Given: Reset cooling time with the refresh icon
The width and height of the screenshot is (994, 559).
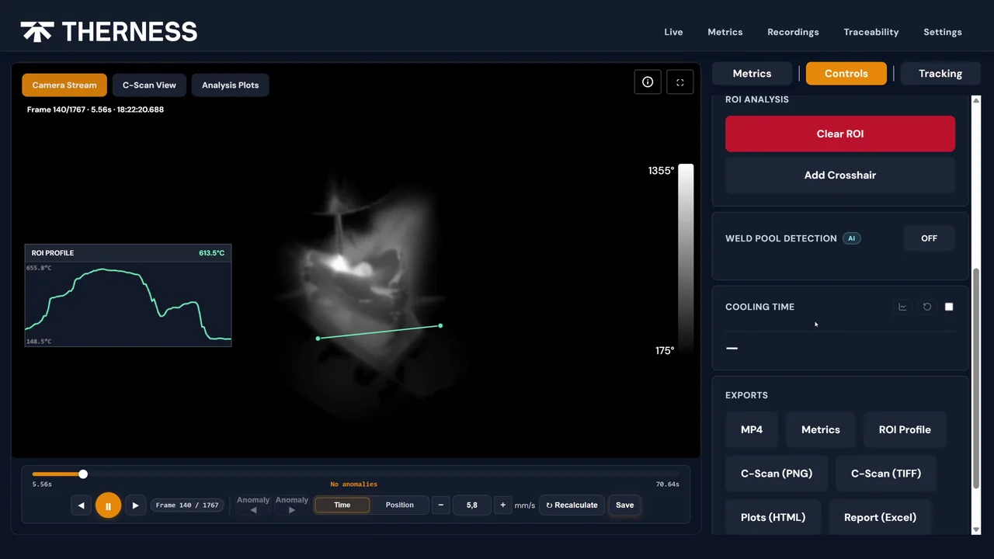Looking at the screenshot, I should (926, 307).
